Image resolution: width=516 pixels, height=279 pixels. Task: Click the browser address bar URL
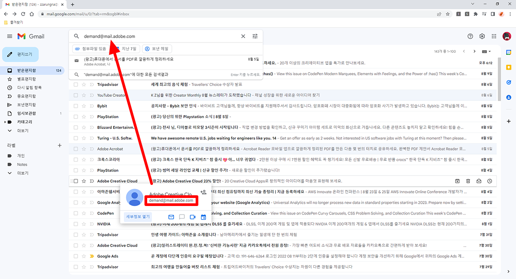tap(87, 14)
